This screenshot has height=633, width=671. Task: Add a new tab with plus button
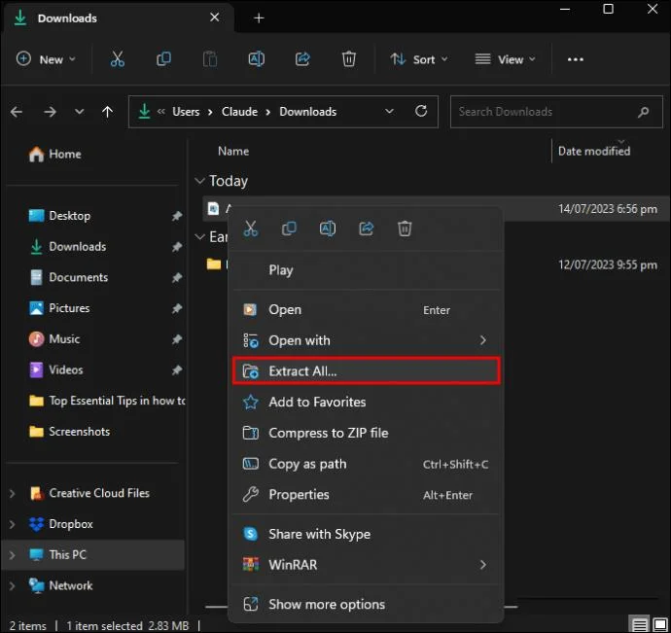tap(259, 18)
